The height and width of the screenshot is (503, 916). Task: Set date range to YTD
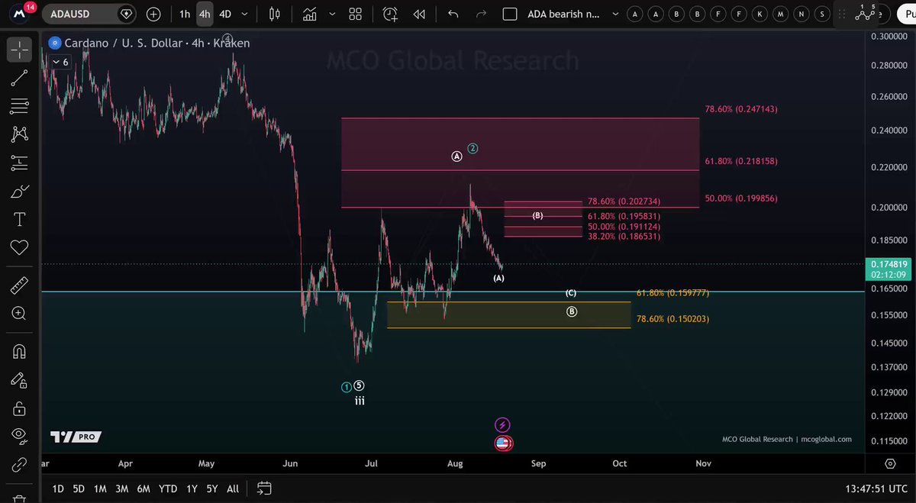click(168, 488)
